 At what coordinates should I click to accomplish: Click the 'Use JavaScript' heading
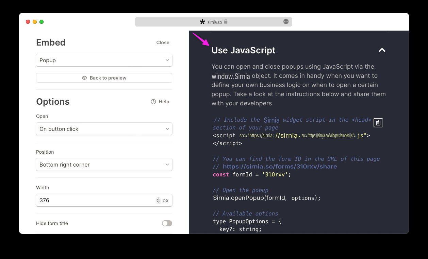[244, 50]
